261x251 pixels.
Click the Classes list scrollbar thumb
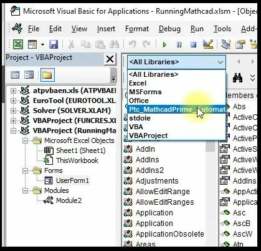pos(210,146)
